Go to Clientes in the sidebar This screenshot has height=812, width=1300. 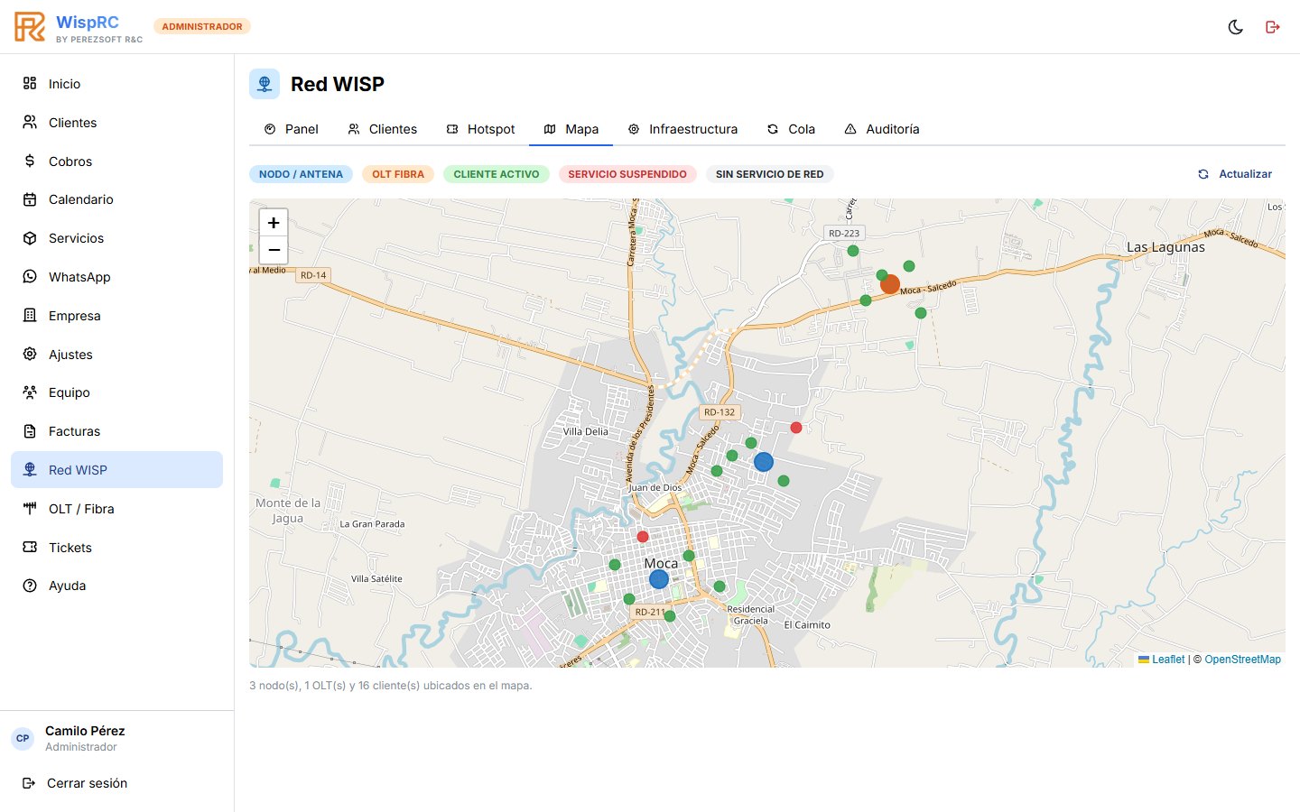point(116,123)
